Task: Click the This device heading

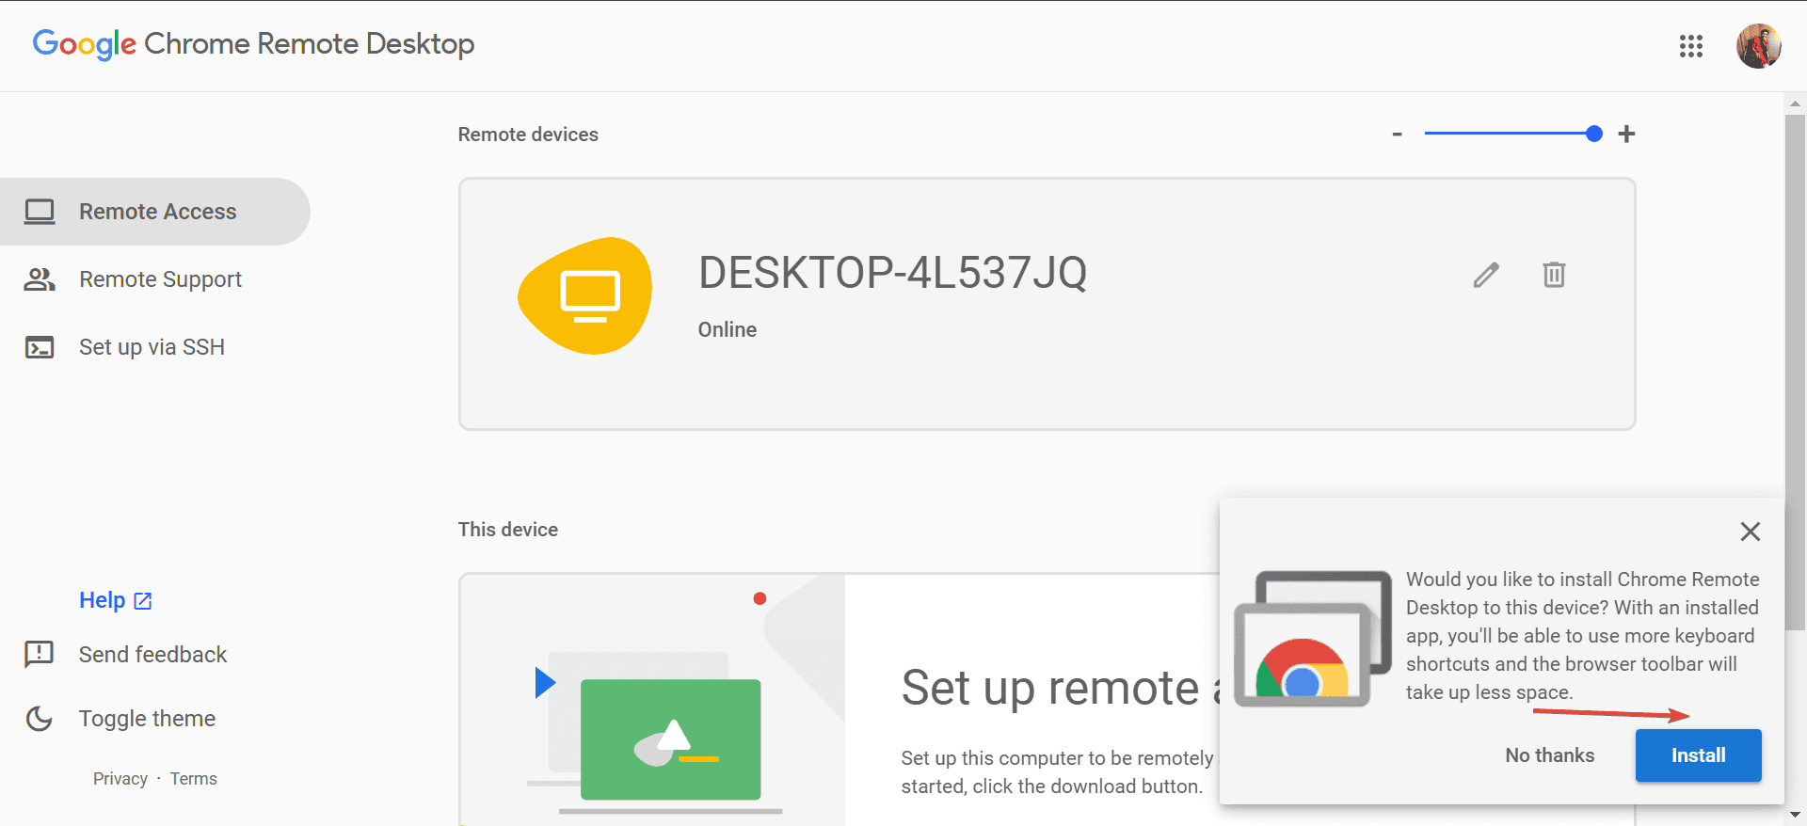Action: point(508,530)
